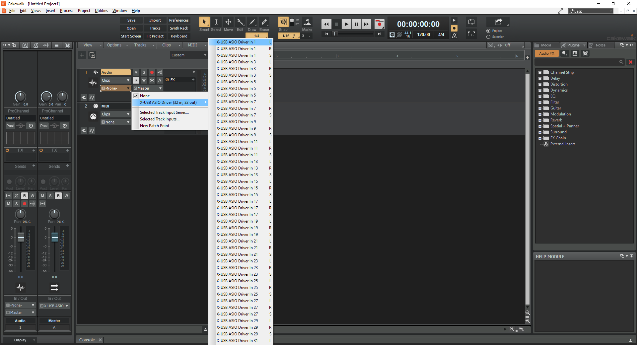Choose the Move tool
637x345 pixels.
[x=228, y=22]
